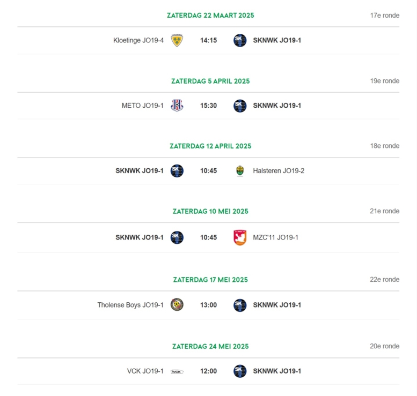Open Halsteren JO19-2 team name

[x=279, y=171]
